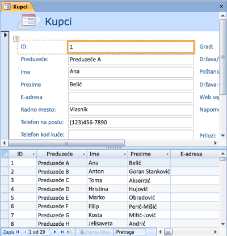This screenshot has height=236, width=227.
Task: Create a new blank record icon
Action: tap(70, 232)
